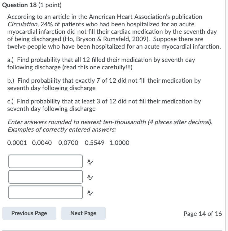The width and height of the screenshot is (228, 231).
Task: Click the example answer 0.0040
Action: pyautogui.click(x=42, y=143)
